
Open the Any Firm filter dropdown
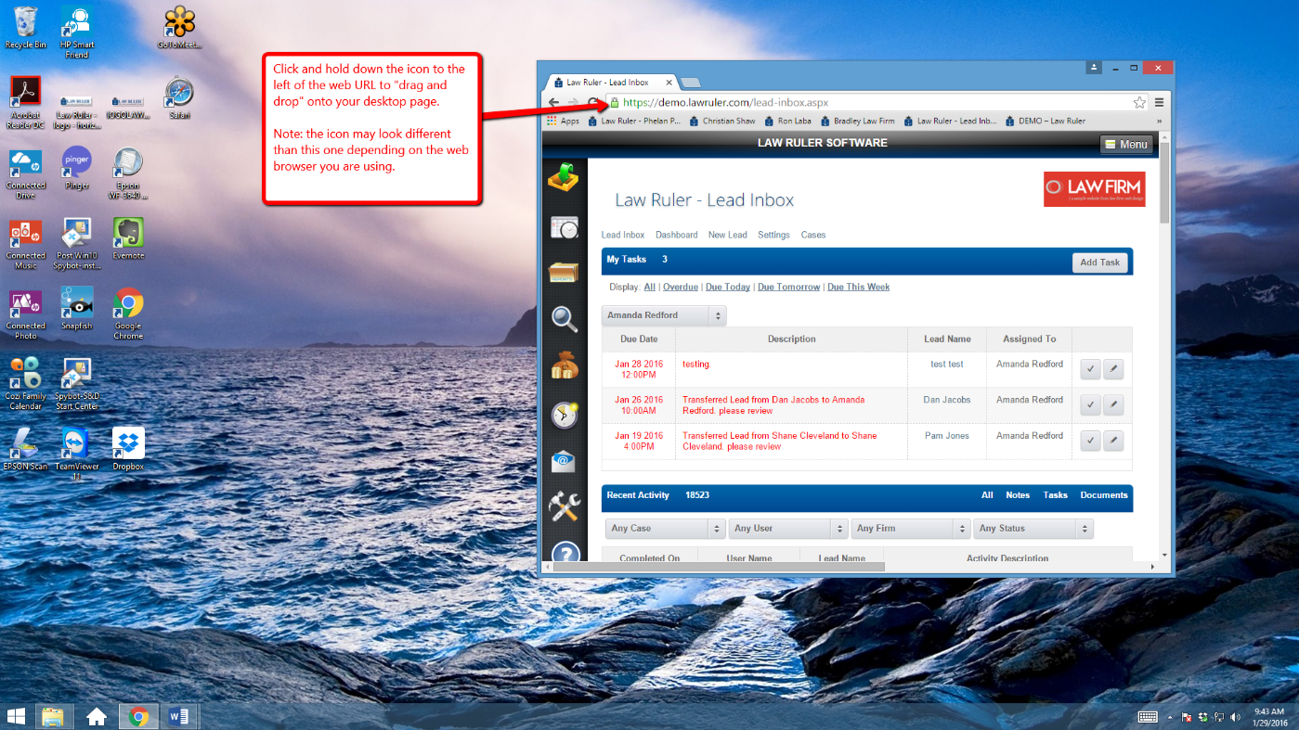[x=911, y=529]
